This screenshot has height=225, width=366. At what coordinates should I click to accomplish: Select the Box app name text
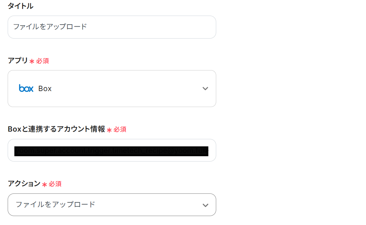[x=45, y=89]
